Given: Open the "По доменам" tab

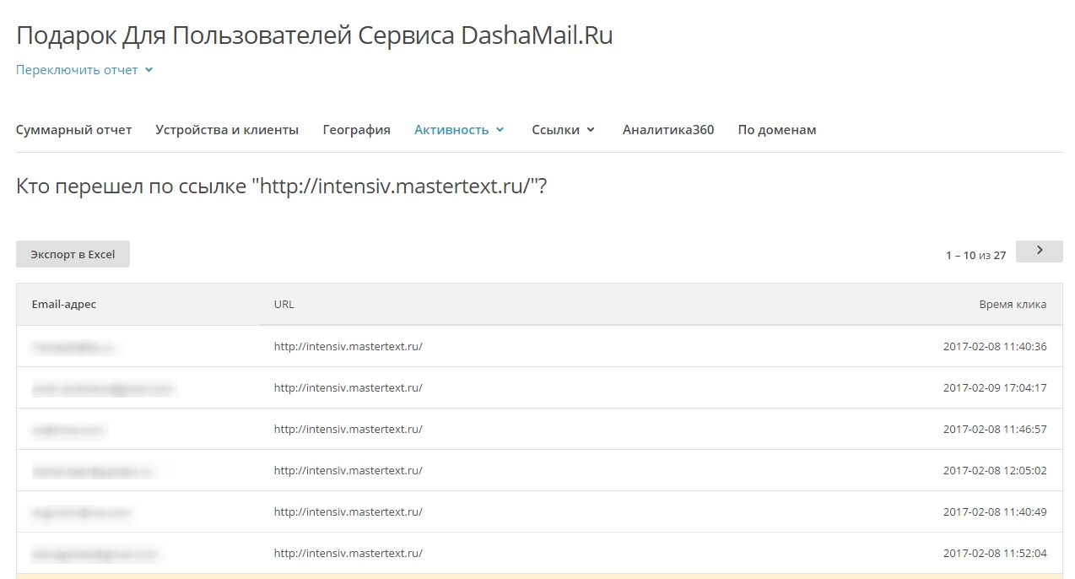Looking at the screenshot, I should coord(776,130).
